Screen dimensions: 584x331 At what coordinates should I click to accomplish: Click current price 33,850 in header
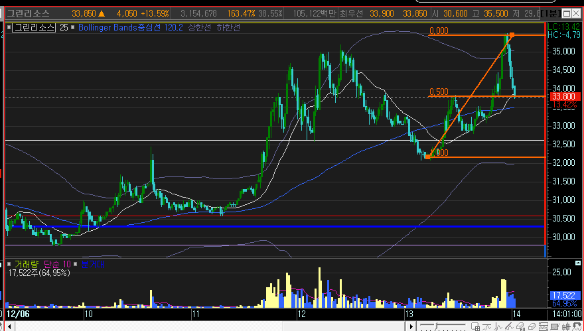[83, 14]
